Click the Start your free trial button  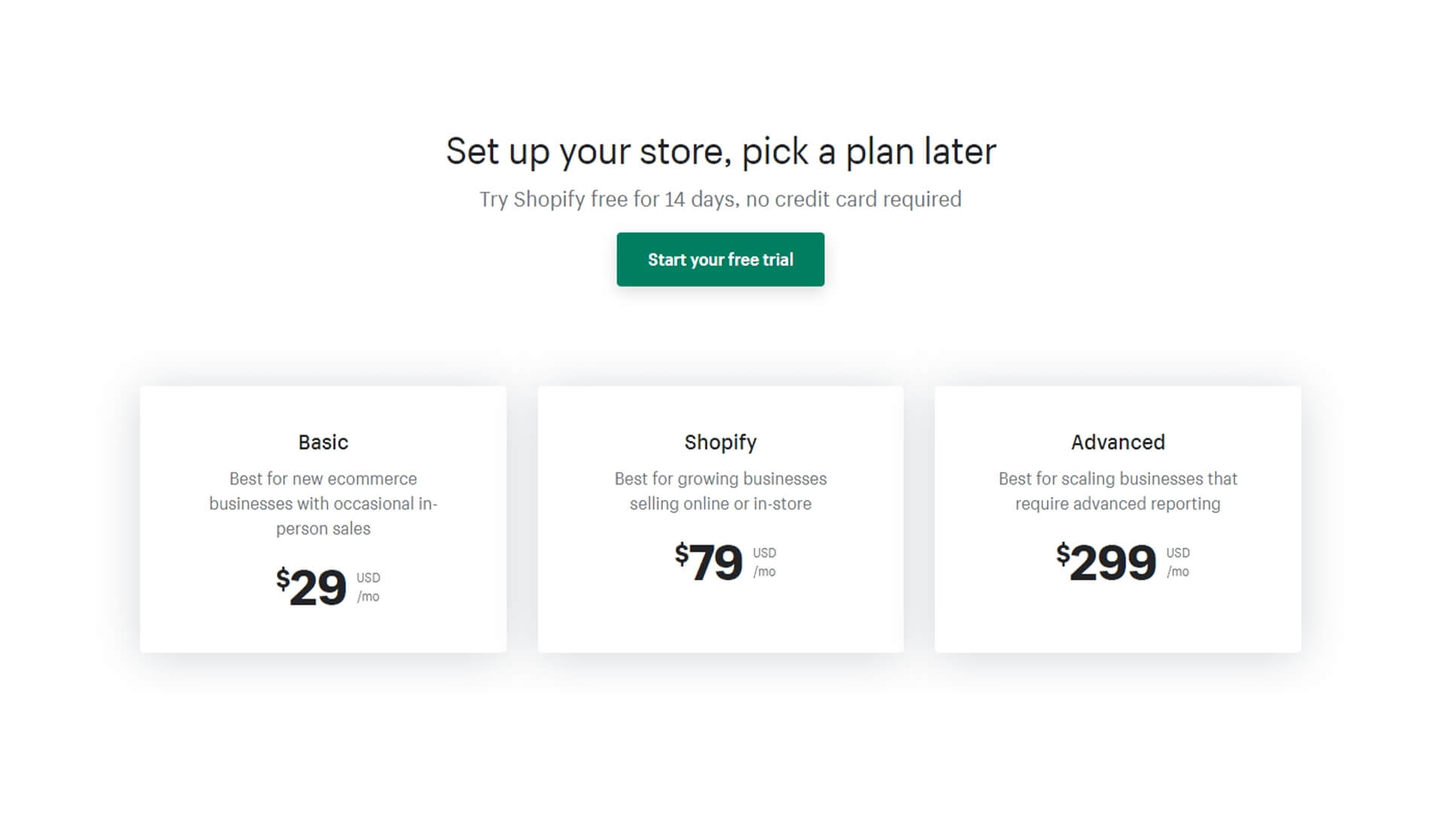point(720,260)
